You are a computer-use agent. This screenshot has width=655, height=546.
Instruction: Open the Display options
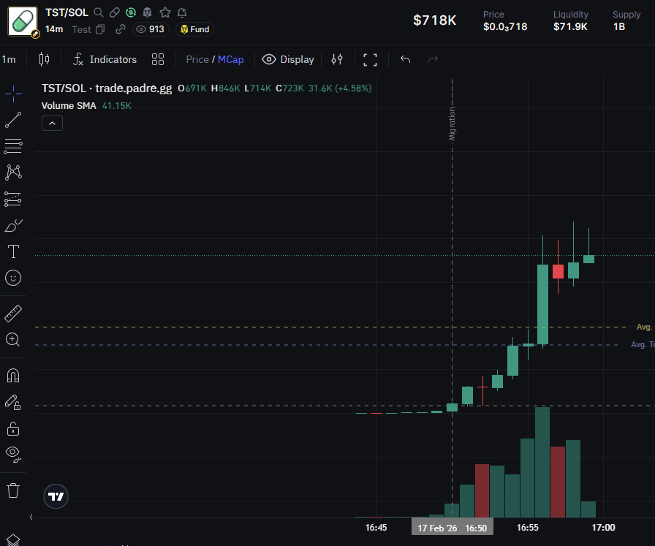coord(288,59)
